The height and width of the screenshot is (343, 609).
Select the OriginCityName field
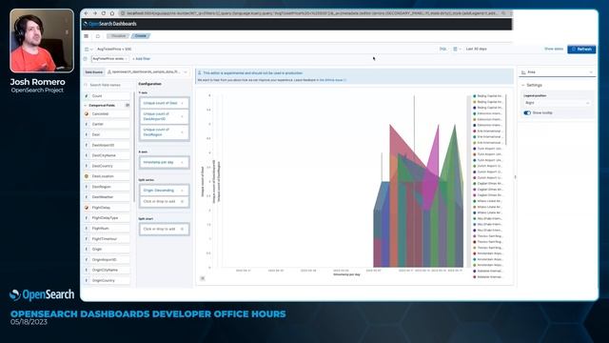[107, 270]
